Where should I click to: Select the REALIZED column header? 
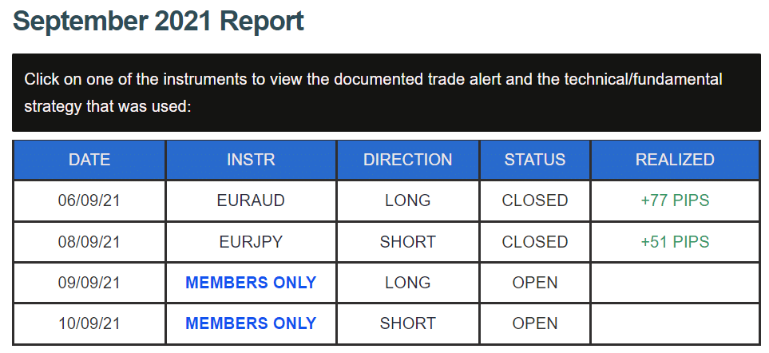point(675,160)
